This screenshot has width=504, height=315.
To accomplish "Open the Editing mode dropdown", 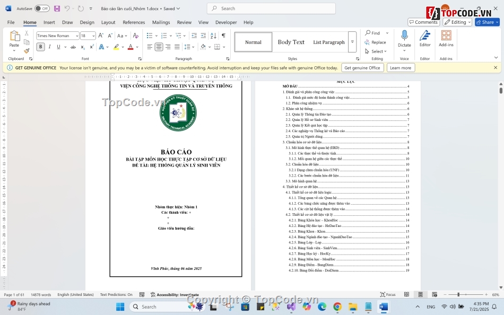I will (457, 22).
